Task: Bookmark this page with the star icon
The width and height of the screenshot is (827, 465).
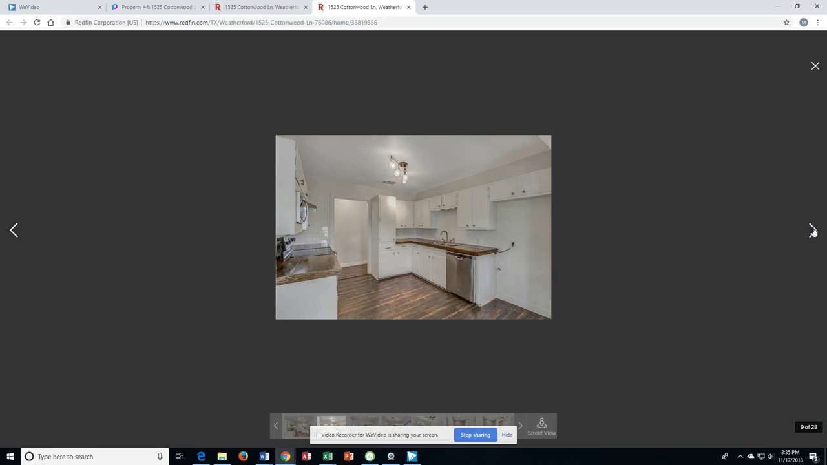Action: pos(786,22)
